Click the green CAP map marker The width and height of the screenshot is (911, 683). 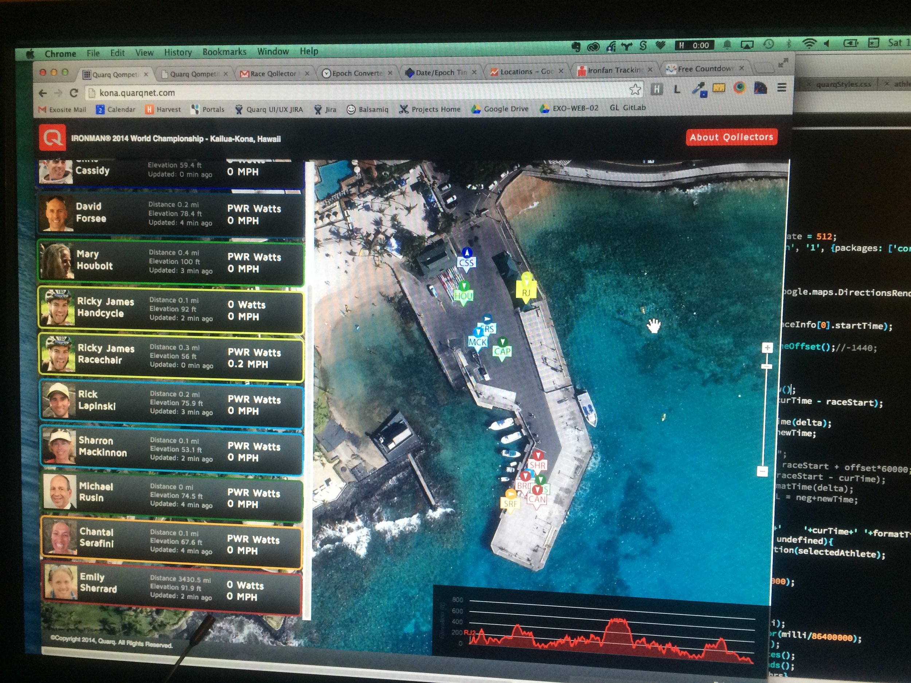[502, 351]
